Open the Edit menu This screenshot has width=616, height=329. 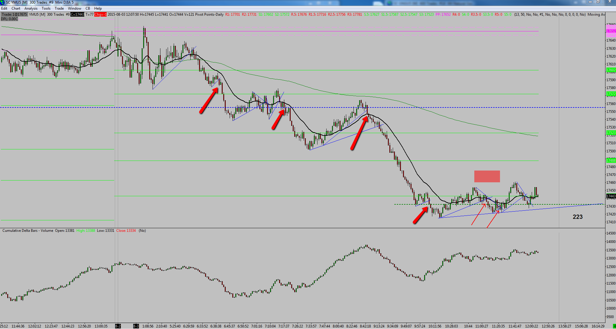click(4, 8)
